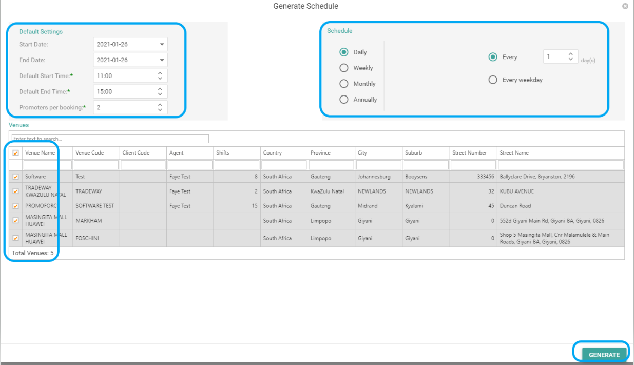Select the 'KwaZulu Natal' province cell
This screenshot has width=634, height=365.
(332, 191)
